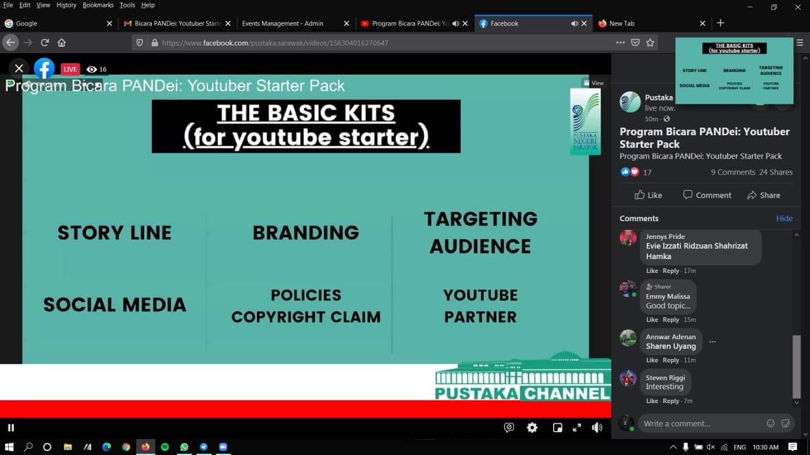
Task: Like the Pustaka live video
Action: 648,195
